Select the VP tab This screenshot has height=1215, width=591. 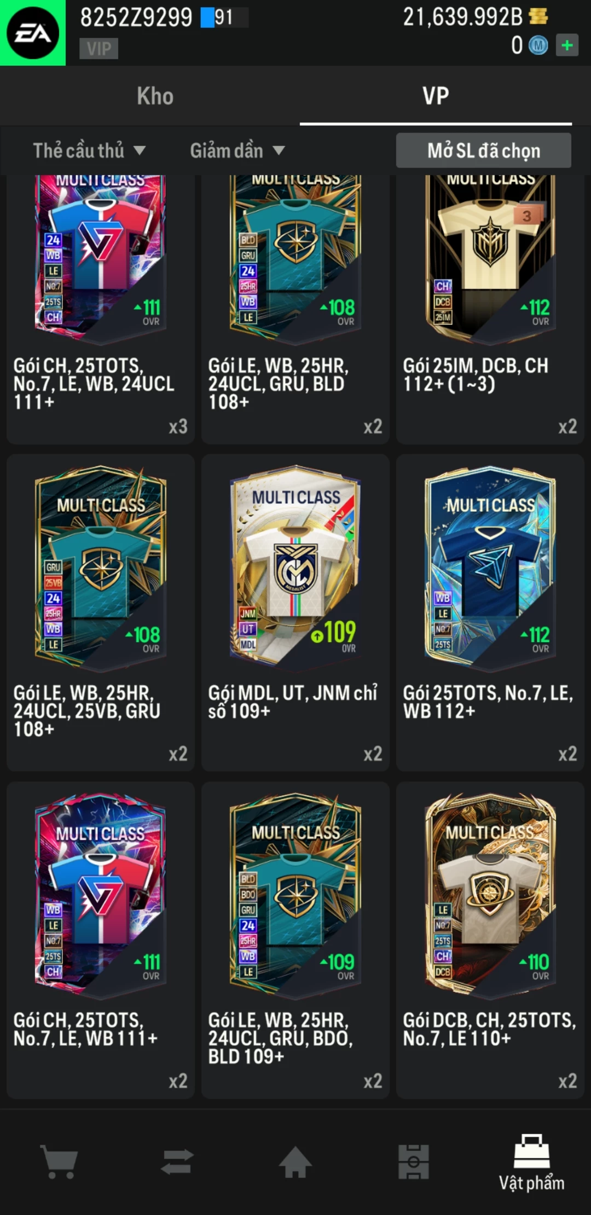tap(436, 96)
